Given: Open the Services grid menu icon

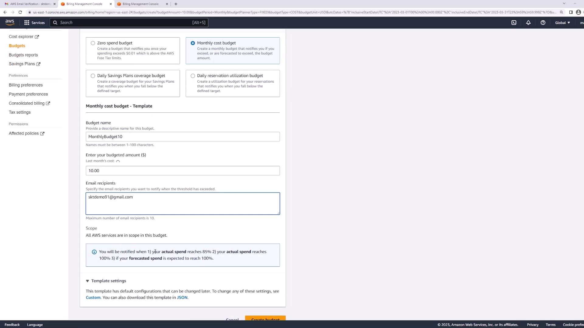Looking at the screenshot, I should (27, 22).
